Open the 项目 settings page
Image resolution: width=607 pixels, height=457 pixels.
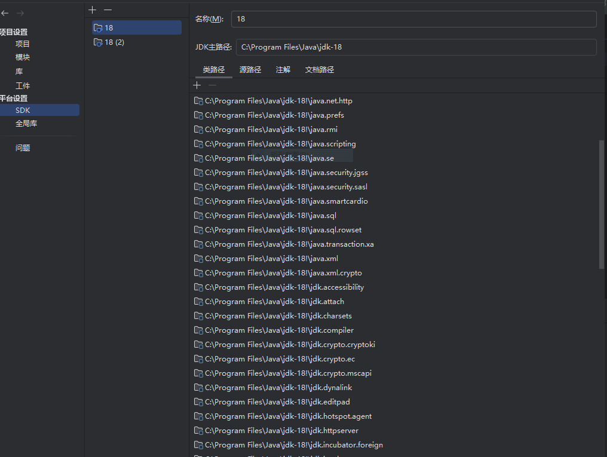tap(23, 44)
